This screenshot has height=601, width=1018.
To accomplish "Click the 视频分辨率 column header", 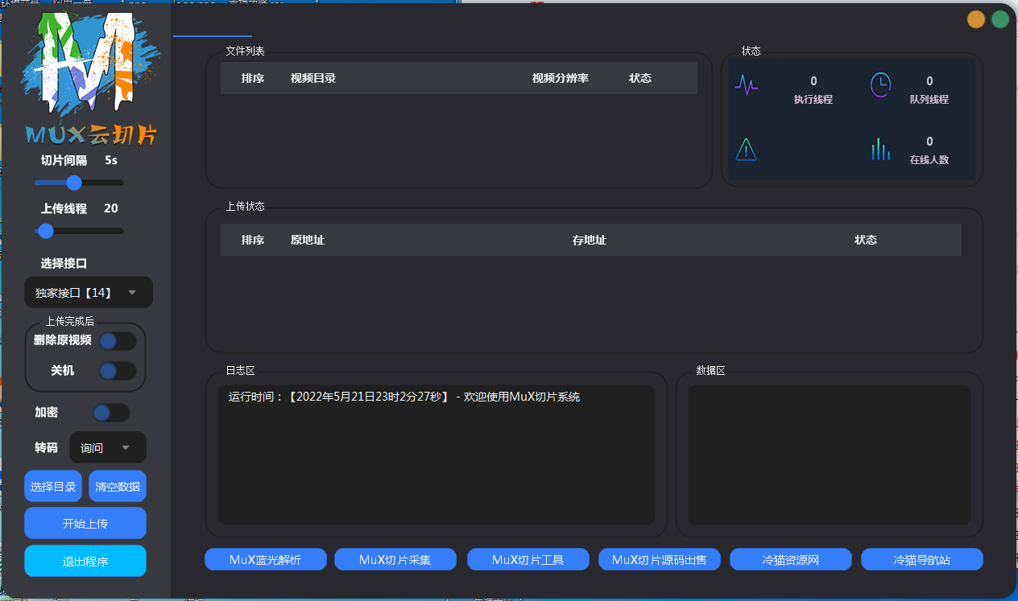I will (x=561, y=78).
